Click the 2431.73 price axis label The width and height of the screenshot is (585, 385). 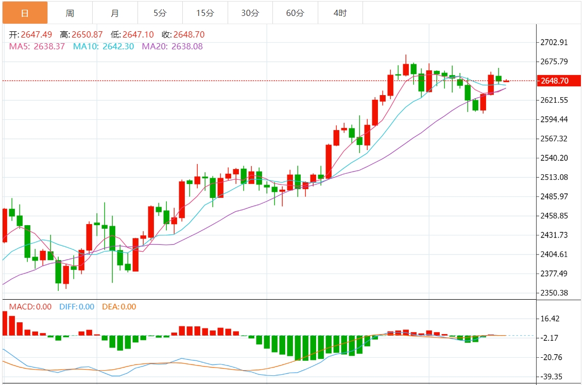[554, 235]
